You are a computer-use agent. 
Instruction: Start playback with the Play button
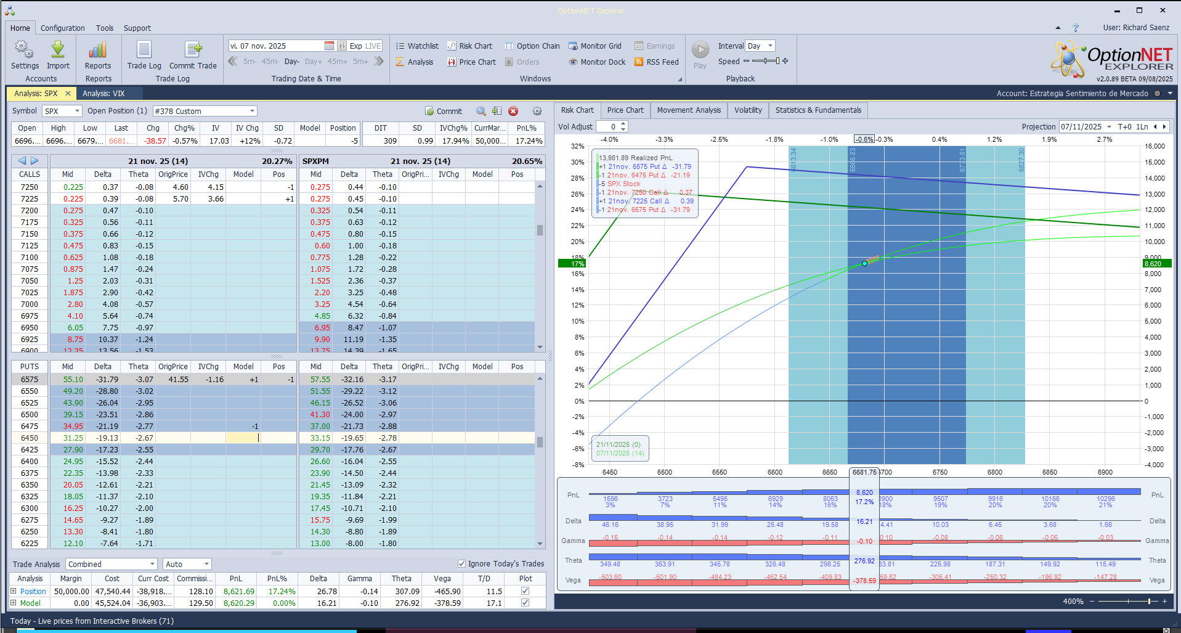click(700, 54)
